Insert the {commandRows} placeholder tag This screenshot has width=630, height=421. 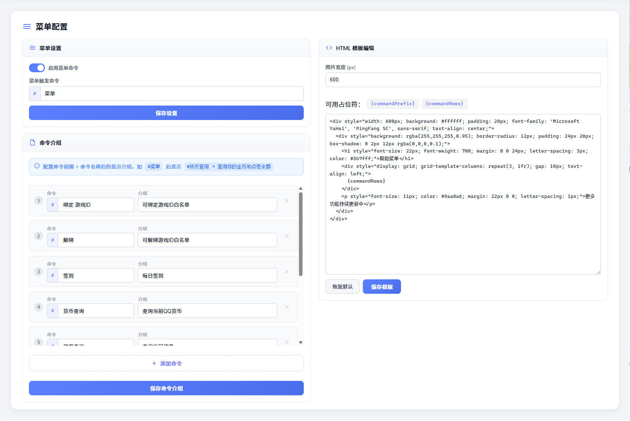click(x=444, y=104)
